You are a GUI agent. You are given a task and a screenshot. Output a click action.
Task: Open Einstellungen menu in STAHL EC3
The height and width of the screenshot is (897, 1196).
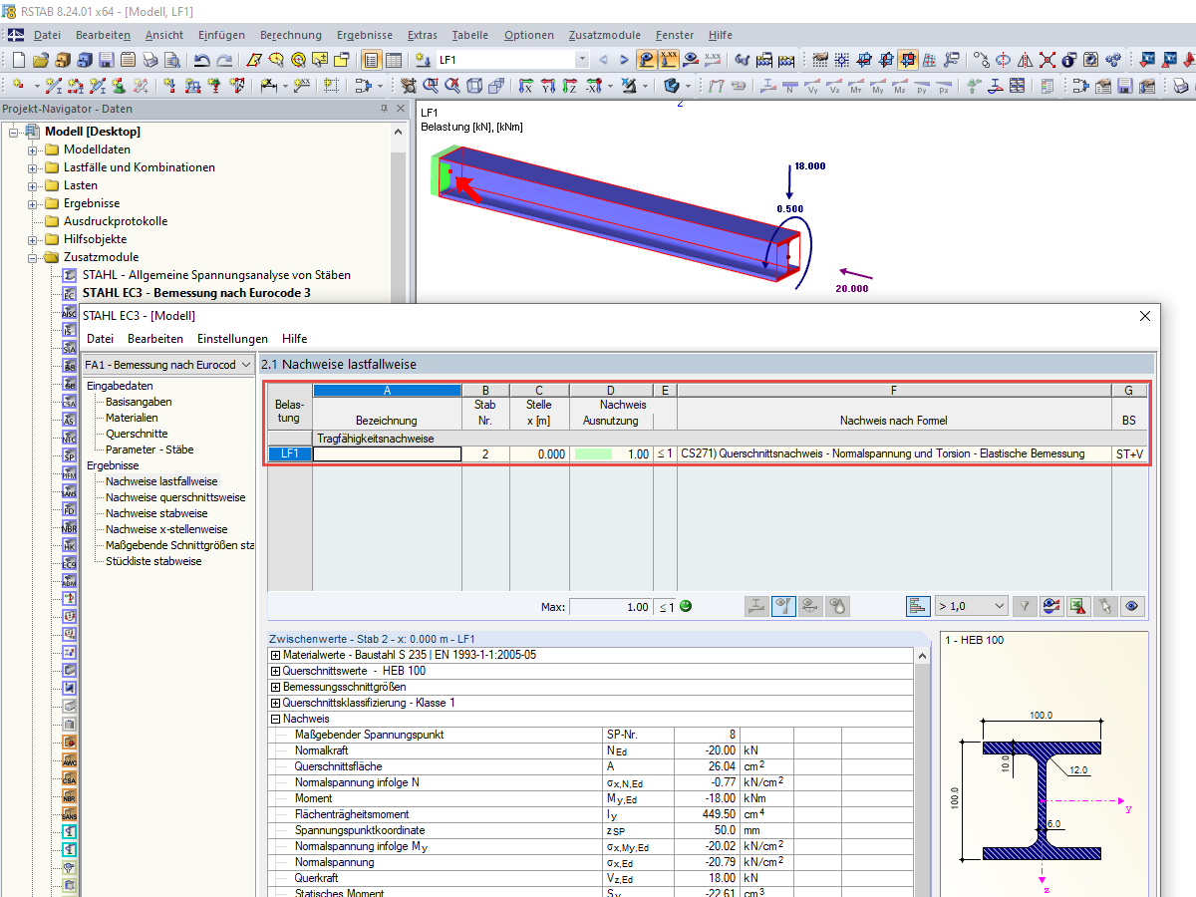(x=232, y=339)
